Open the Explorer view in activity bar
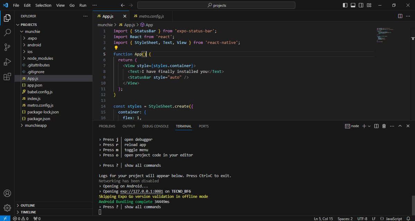This screenshot has height=221, width=415. tap(7, 18)
